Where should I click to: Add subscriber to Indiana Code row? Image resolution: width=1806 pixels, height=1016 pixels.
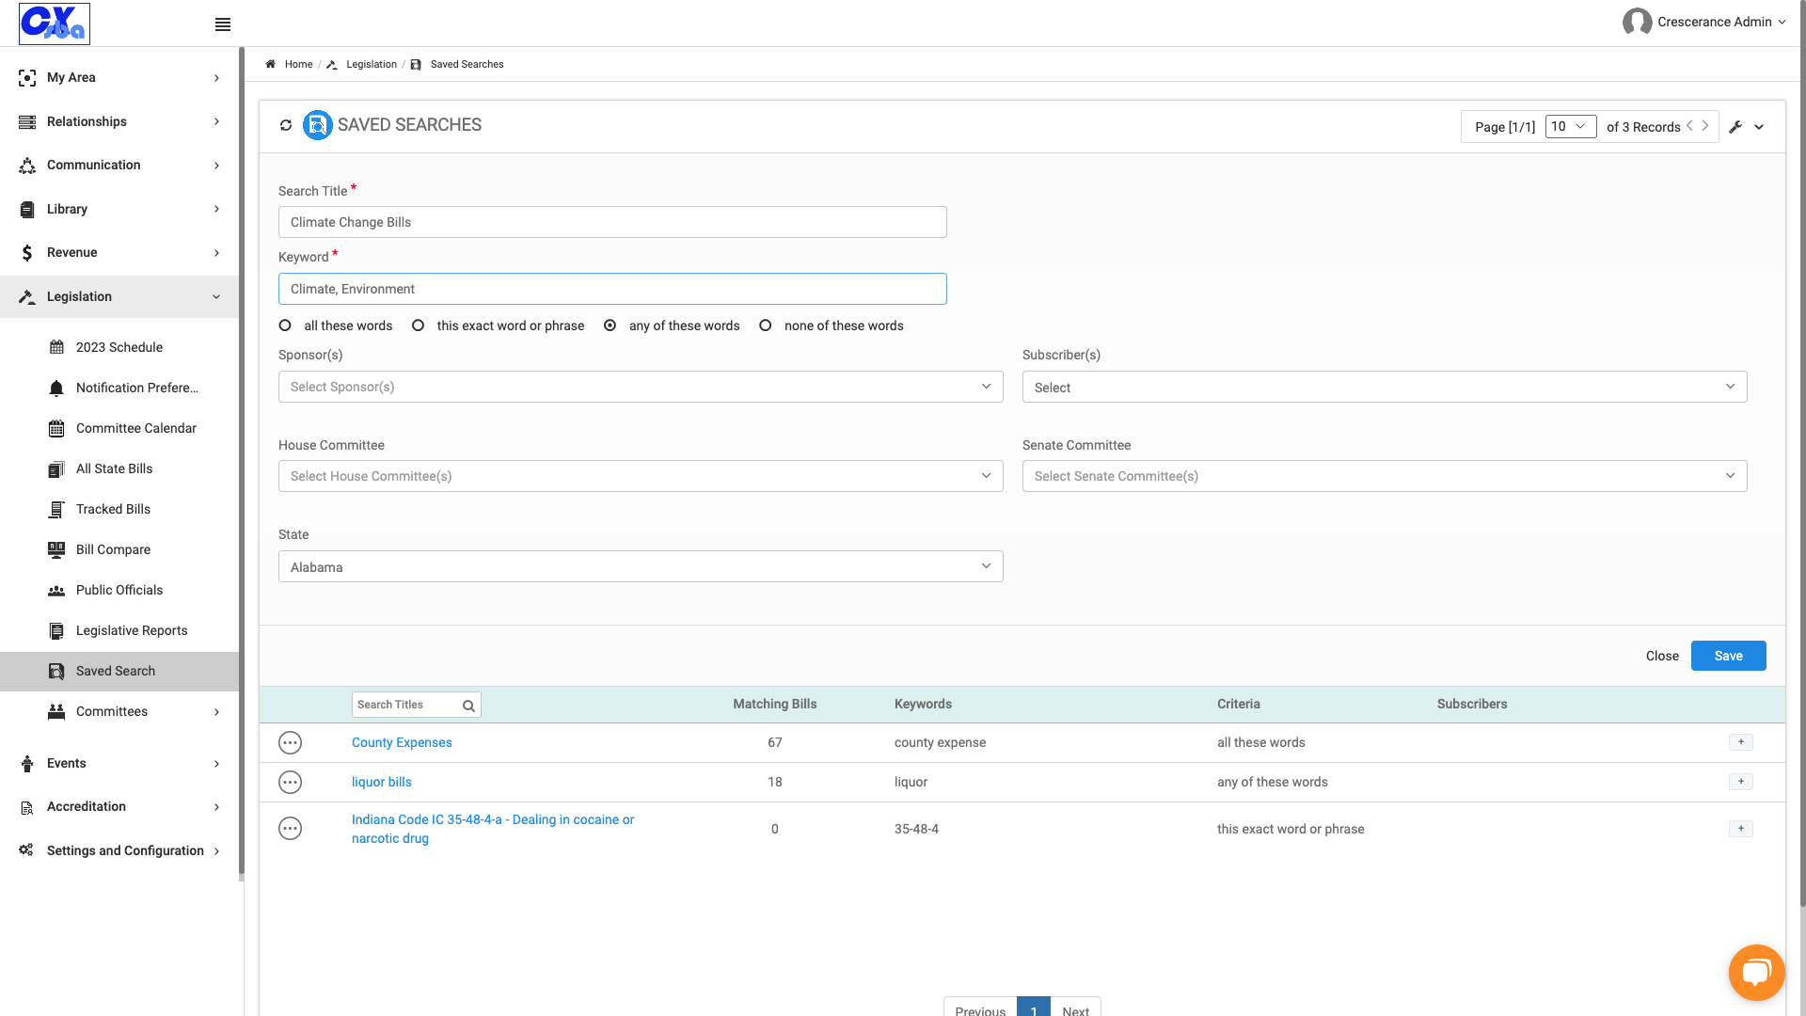1741,829
